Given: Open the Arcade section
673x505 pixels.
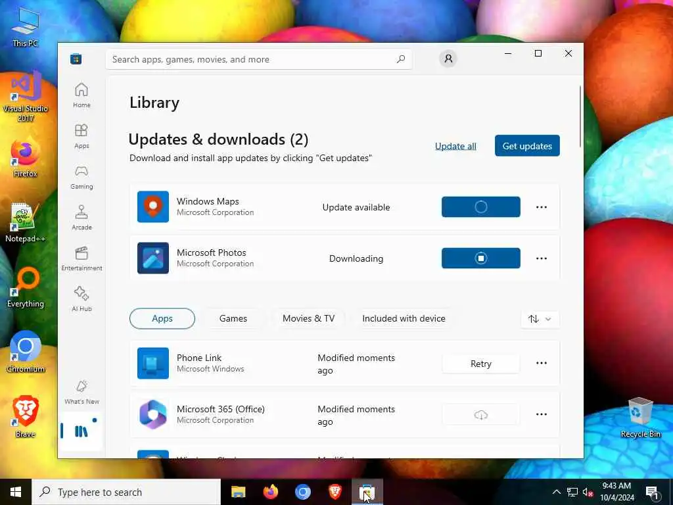Looking at the screenshot, I should point(81,218).
